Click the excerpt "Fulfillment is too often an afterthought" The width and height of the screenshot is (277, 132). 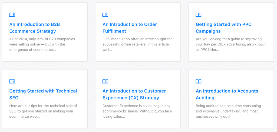click(x=137, y=44)
